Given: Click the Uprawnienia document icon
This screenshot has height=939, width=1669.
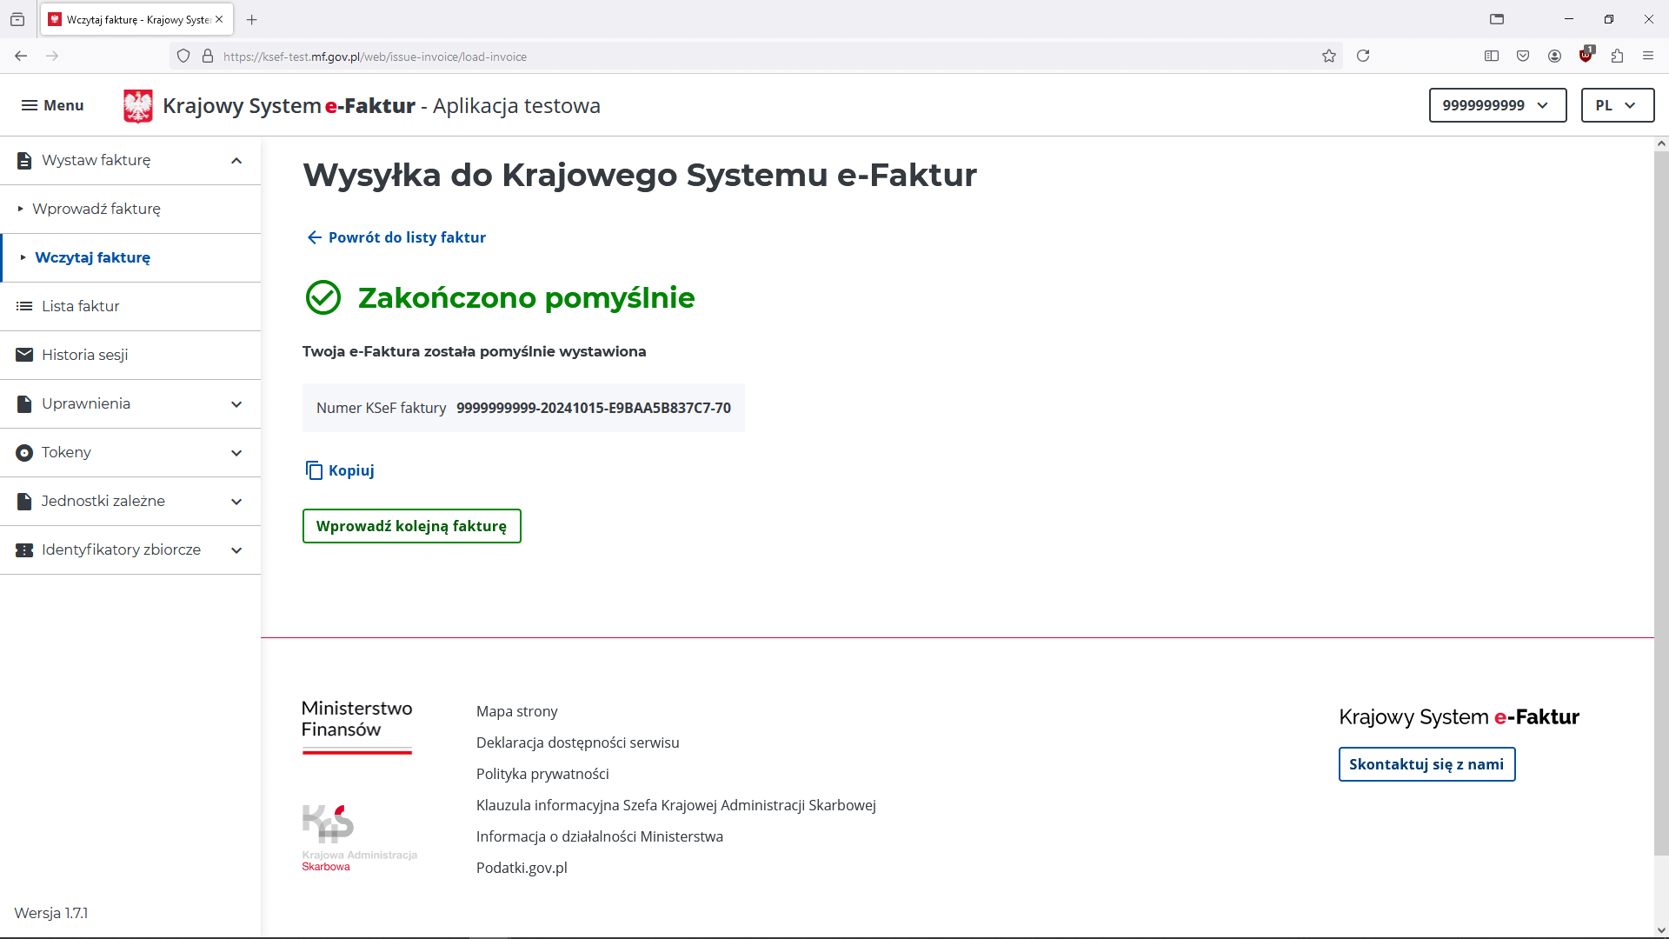Looking at the screenshot, I should [x=23, y=403].
